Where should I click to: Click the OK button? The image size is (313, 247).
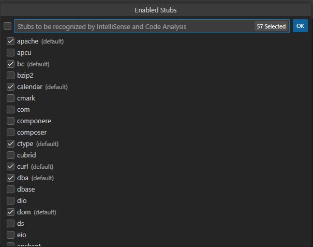[x=300, y=26]
